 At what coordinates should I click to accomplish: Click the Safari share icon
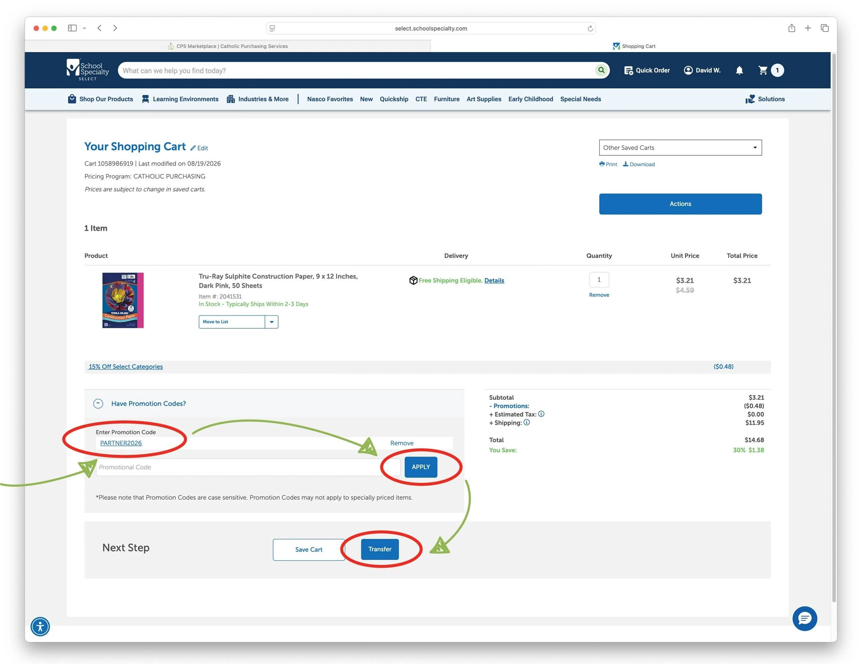click(791, 28)
